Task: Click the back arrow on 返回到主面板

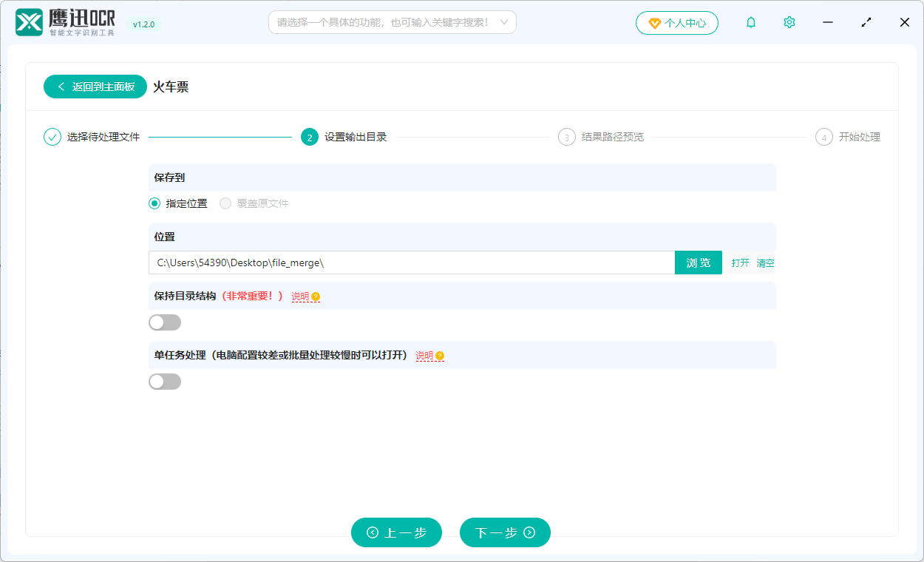Action: (61, 87)
